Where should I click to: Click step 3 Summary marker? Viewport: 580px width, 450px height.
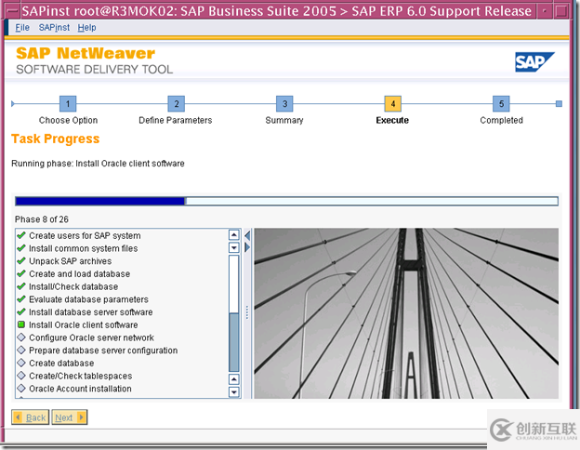click(284, 103)
